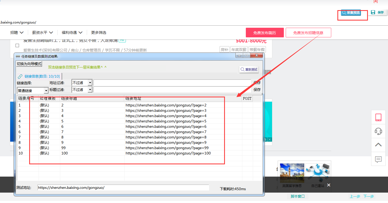Open the 脚本窗口 link
This screenshot has width=388, height=203.
tap(298, 196)
